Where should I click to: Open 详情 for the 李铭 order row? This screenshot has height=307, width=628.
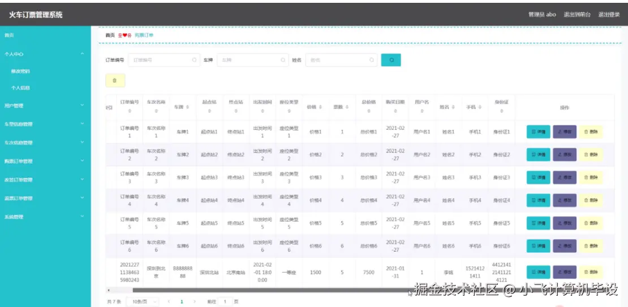538,272
